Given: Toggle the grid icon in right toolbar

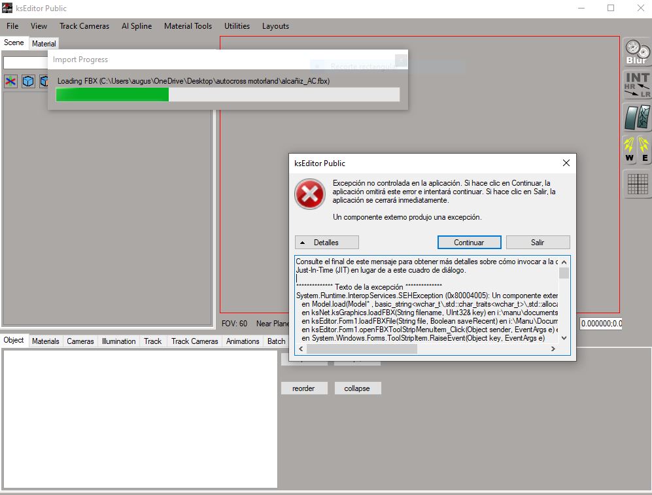Looking at the screenshot, I should tap(637, 184).
